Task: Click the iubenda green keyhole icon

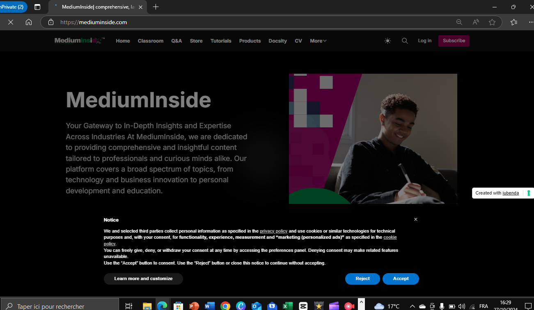Action: point(529,193)
